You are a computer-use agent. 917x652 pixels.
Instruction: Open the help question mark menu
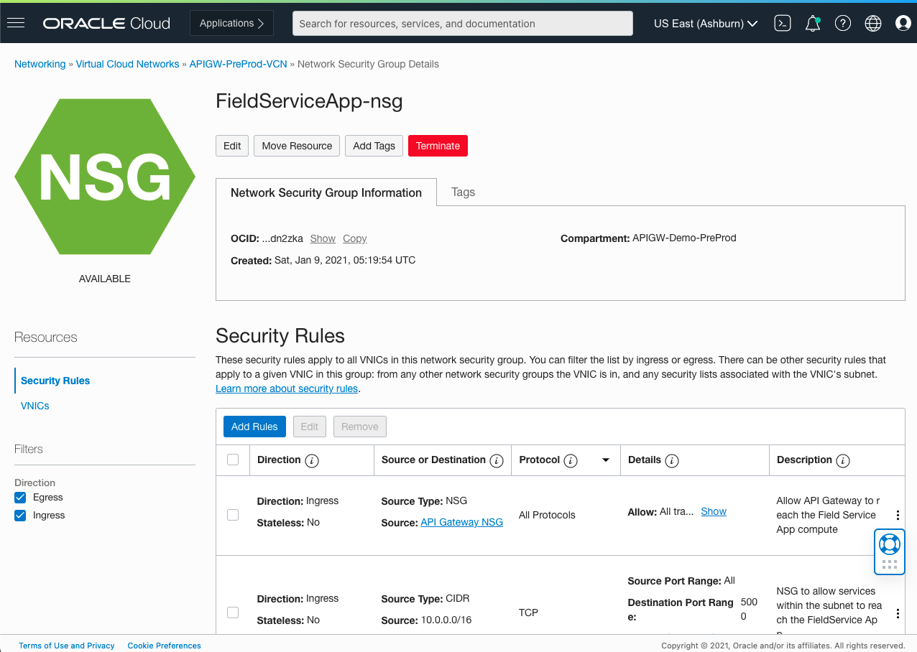842,22
